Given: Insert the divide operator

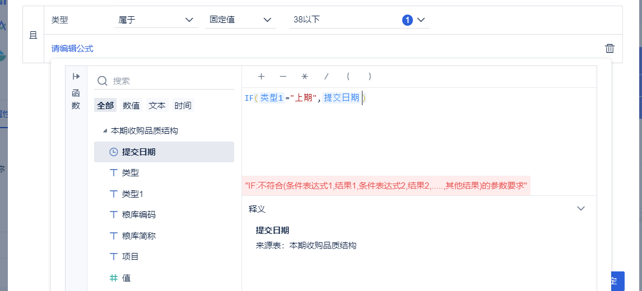Looking at the screenshot, I should (327, 76).
